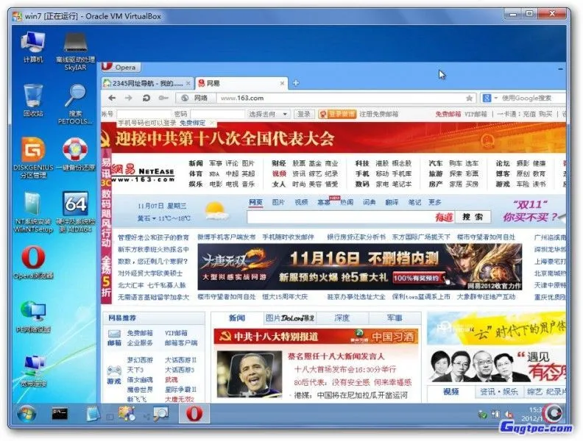Focus the 帐号 account input field

coord(144,114)
